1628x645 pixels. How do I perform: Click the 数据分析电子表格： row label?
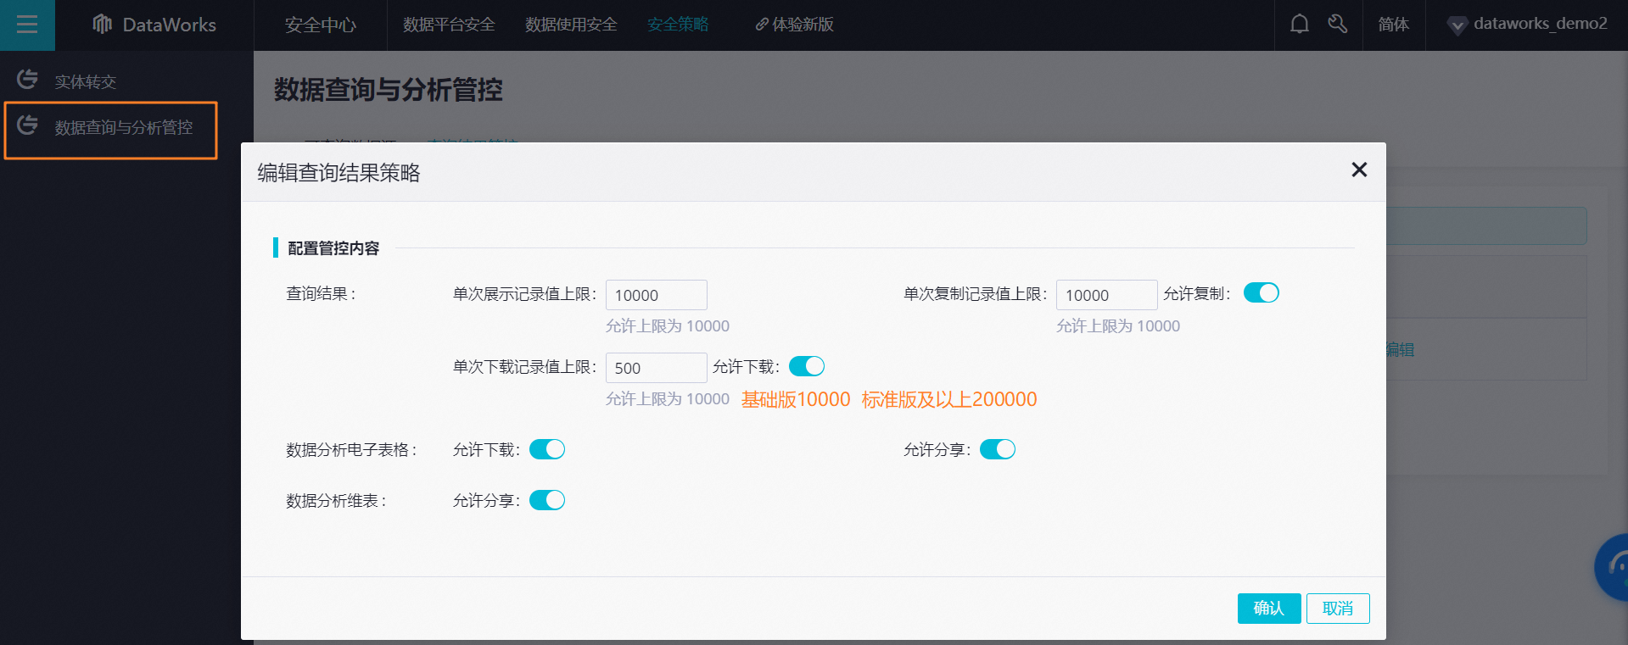click(352, 450)
